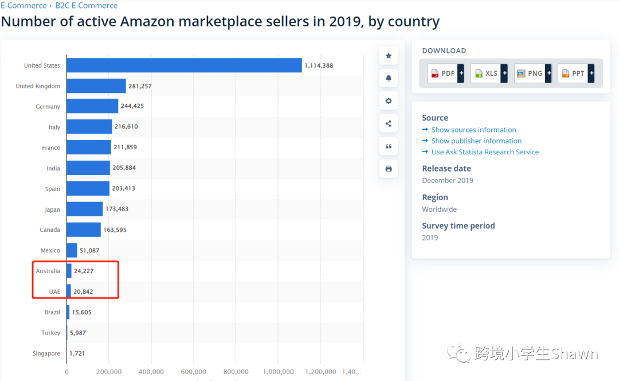The image size is (619, 381).
Task: Click the bell notification icon
Action: [x=389, y=78]
